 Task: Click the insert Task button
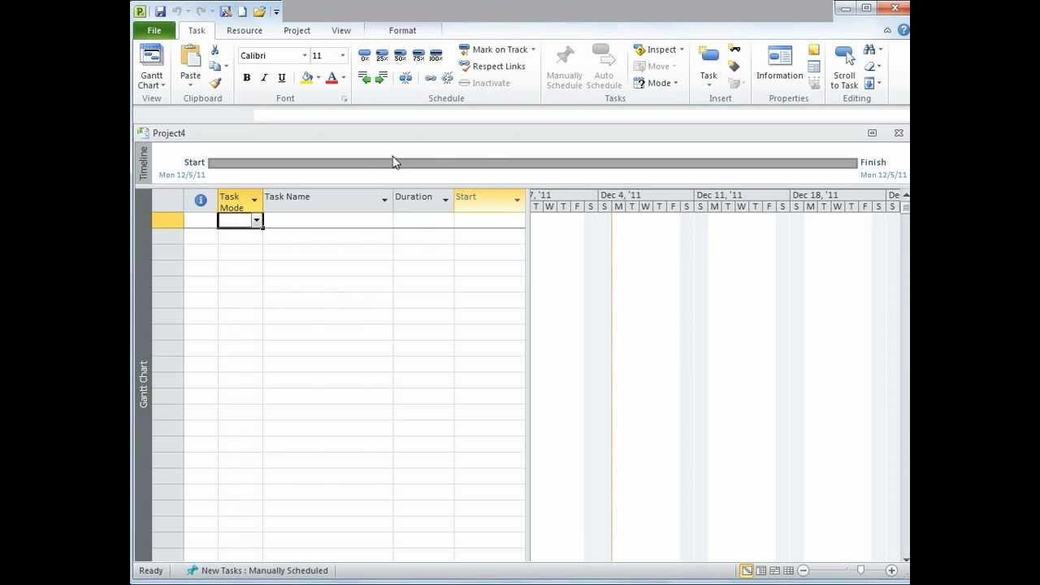(x=708, y=65)
